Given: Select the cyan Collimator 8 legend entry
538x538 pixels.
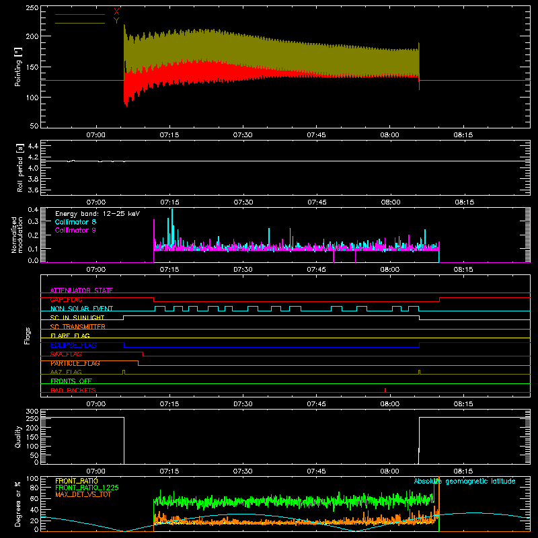Looking at the screenshot, I should tap(75, 222).
